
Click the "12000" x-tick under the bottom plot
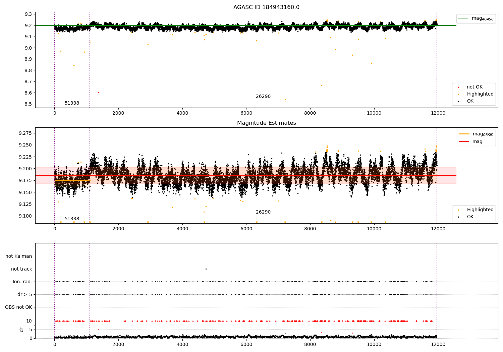(x=438, y=345)
